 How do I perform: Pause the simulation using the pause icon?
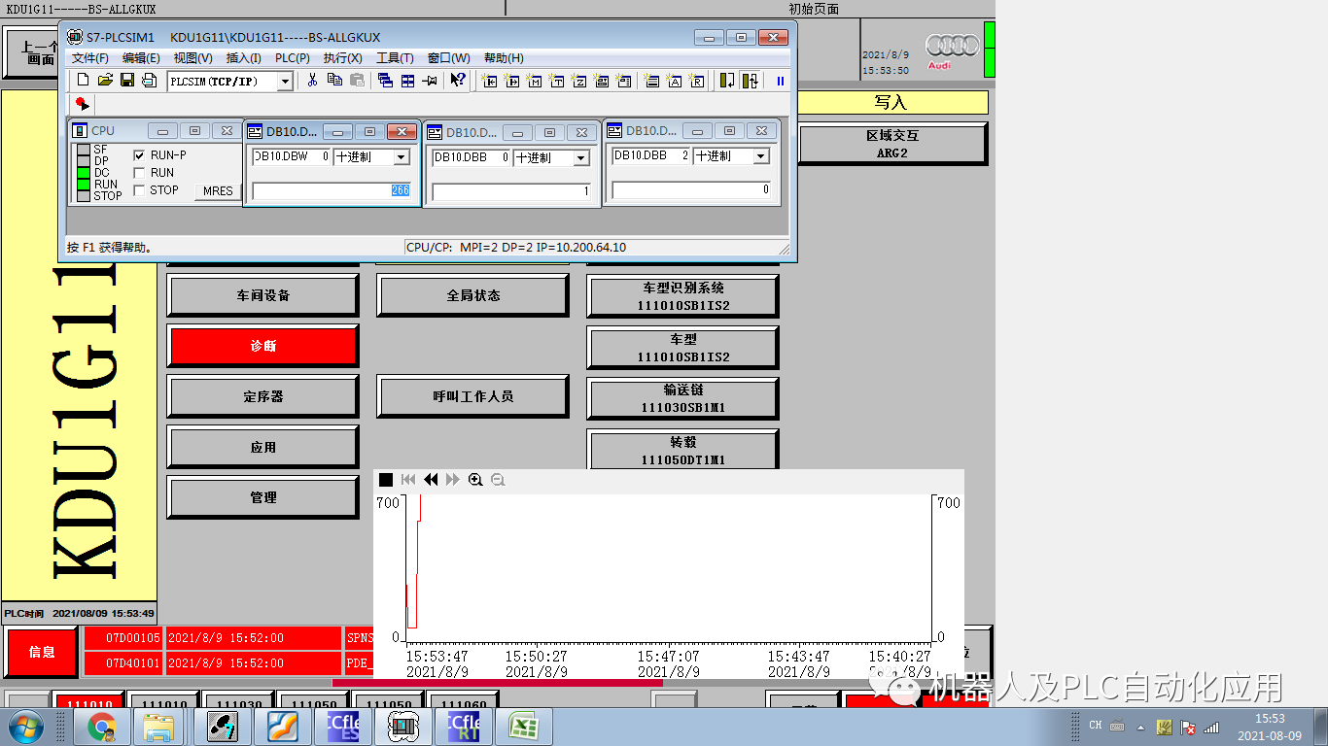pyautogui.click(x=782, y=82)
